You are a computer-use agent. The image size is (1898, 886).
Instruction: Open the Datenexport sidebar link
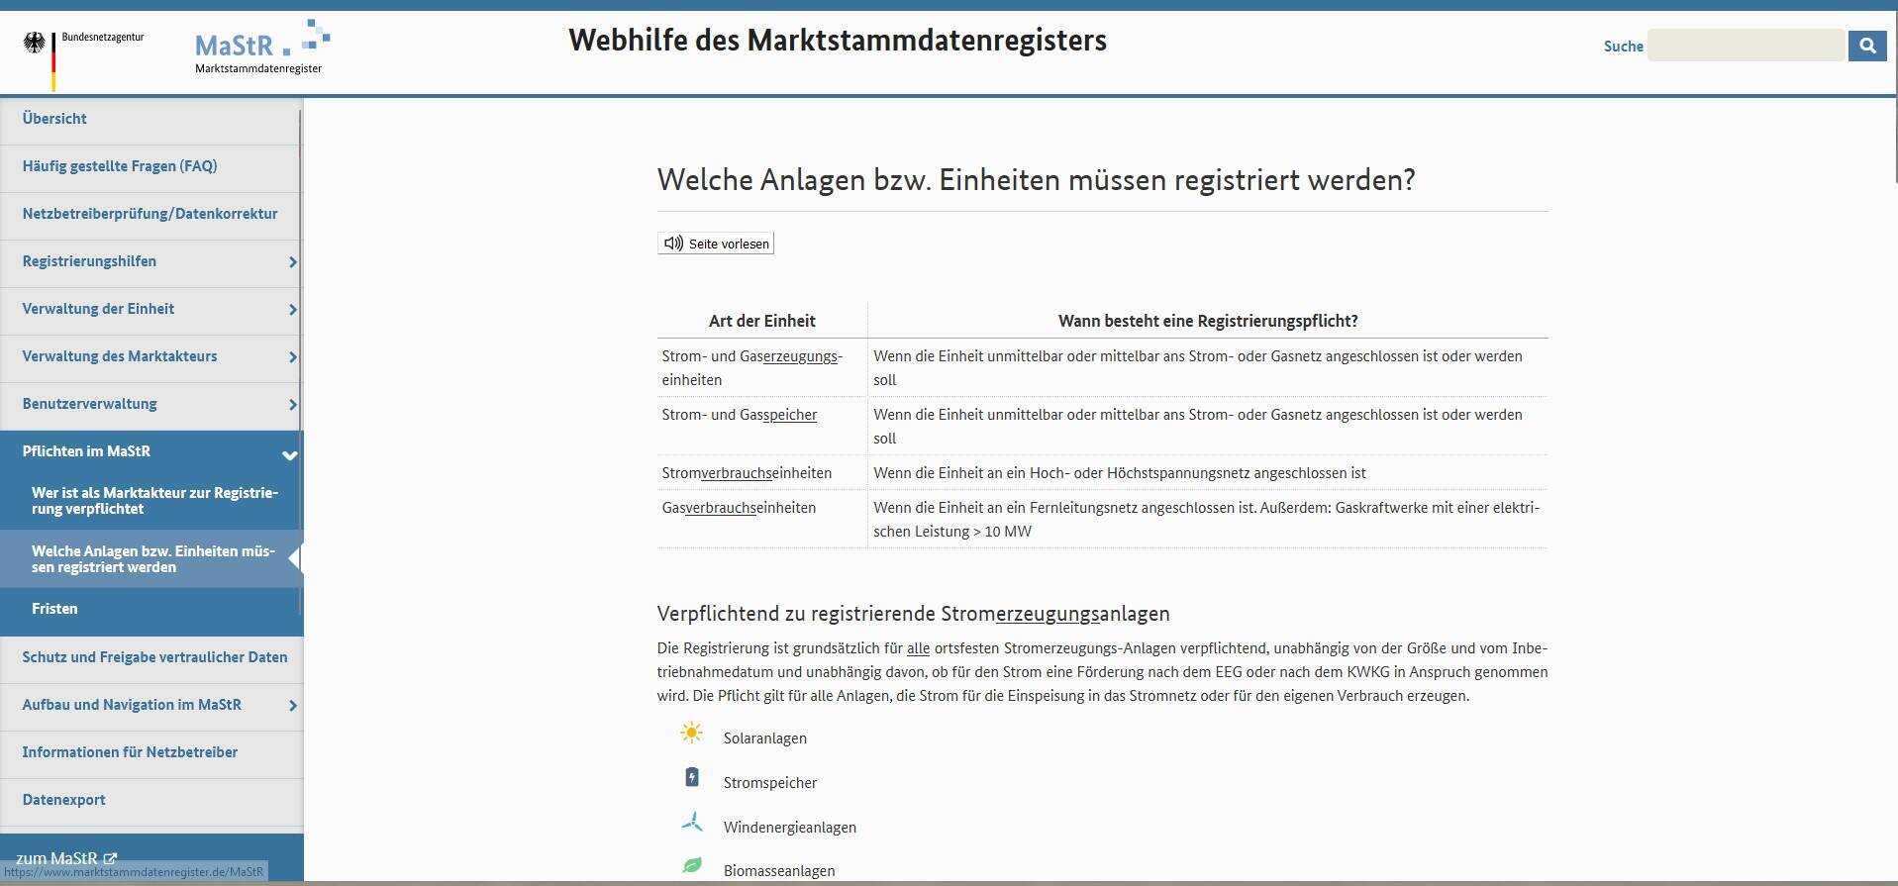pyautogui.click(x=63, y=800)
